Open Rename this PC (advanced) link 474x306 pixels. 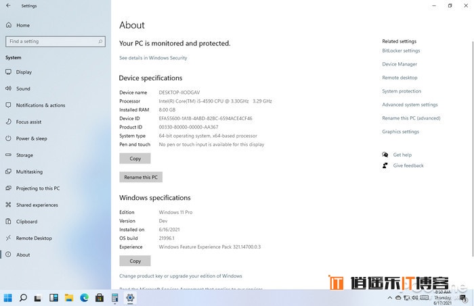pos(411,118)
